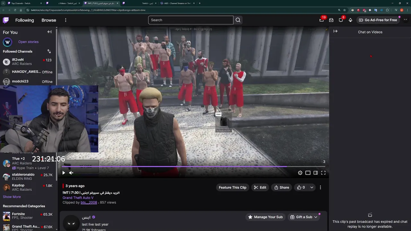411x231 pixels.
Task: Open the Tfue +2 channel entry
Action: coord(28,163)
